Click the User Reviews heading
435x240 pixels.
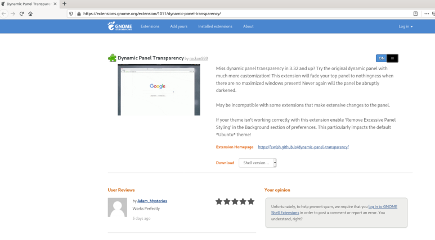tap(121, 190)
